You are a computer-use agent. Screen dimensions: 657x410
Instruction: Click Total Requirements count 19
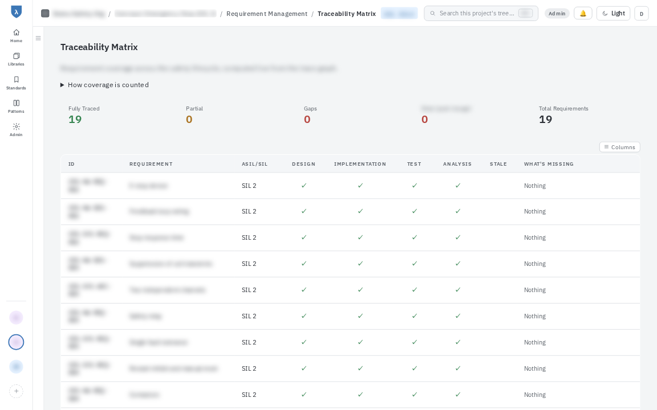545,120
